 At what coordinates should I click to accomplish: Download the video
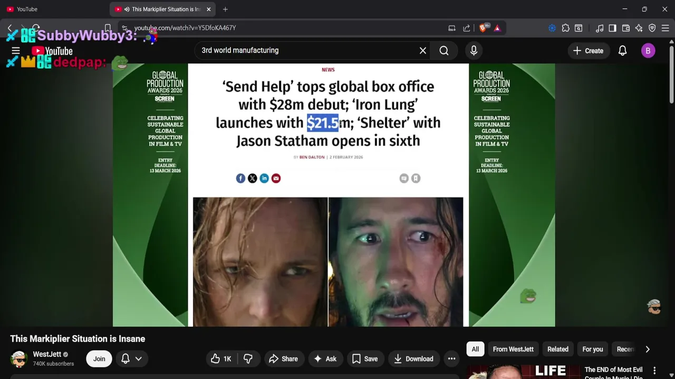[414, 359]
